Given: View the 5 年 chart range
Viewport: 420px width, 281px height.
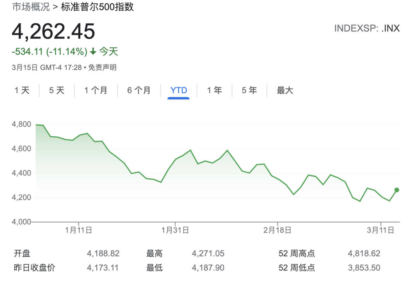Looking at the screenshot, I should coord(249,91).
